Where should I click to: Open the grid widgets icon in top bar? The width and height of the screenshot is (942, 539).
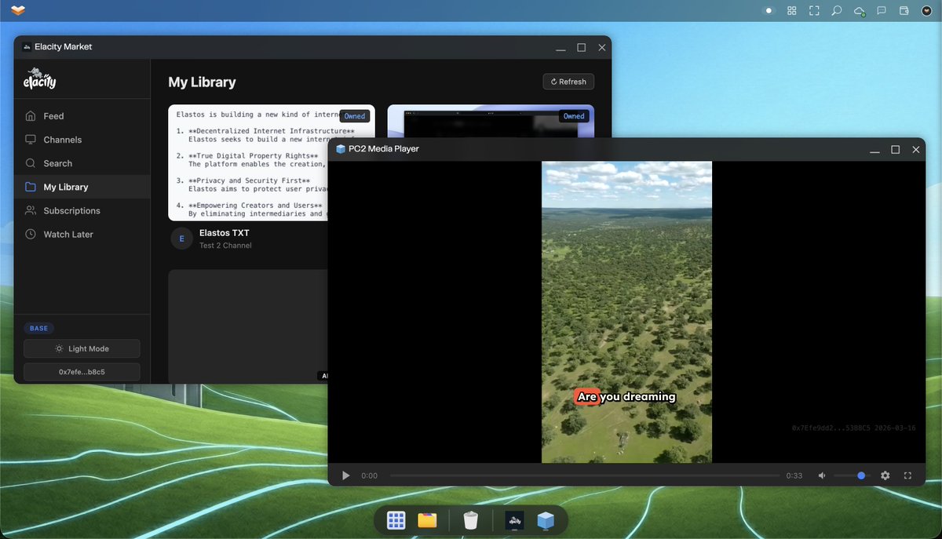click(x=791, y=11)
